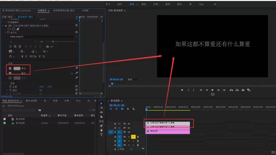Viewport: 276px width, 155px height.
Task: Select the top text clip in timeline
Action: (x=168, y=123)
